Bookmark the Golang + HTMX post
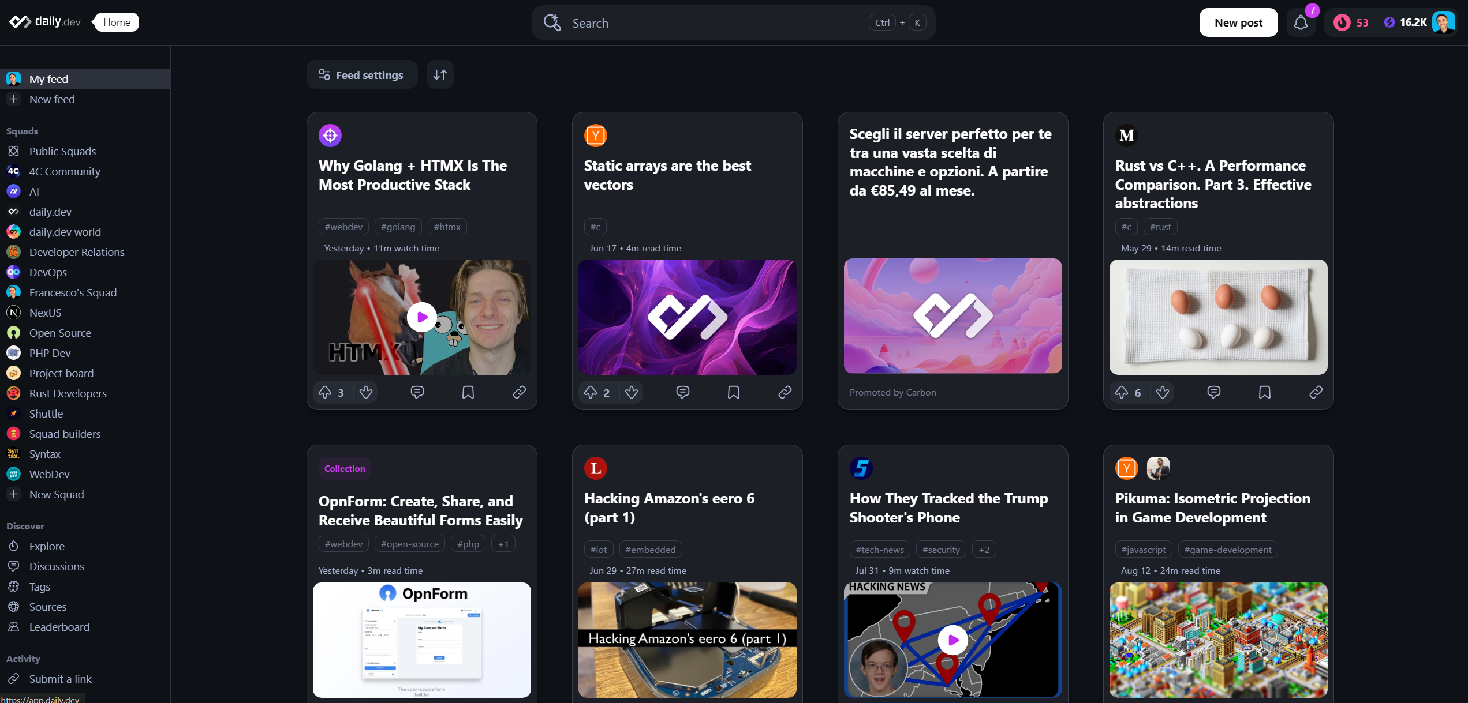This screenshot has width=1468, height=703. click(x=468, y=393)
